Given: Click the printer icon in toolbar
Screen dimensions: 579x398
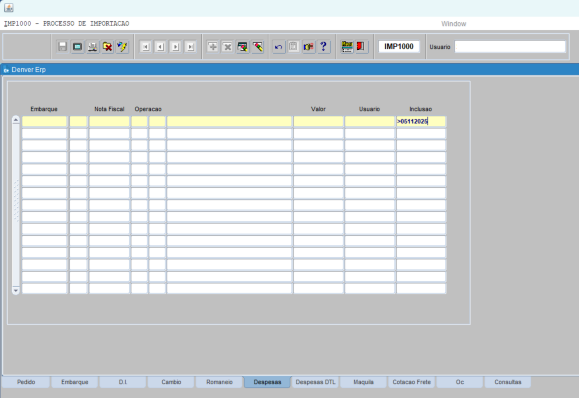Looking at the screenshot, I should 92,47.
